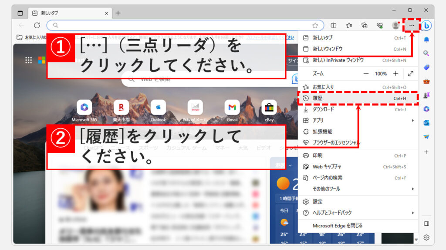The width and height of the screenshot is (446, 250).
Task: Open the Split screen toolbar icon
Action: [x=334, y=26]
